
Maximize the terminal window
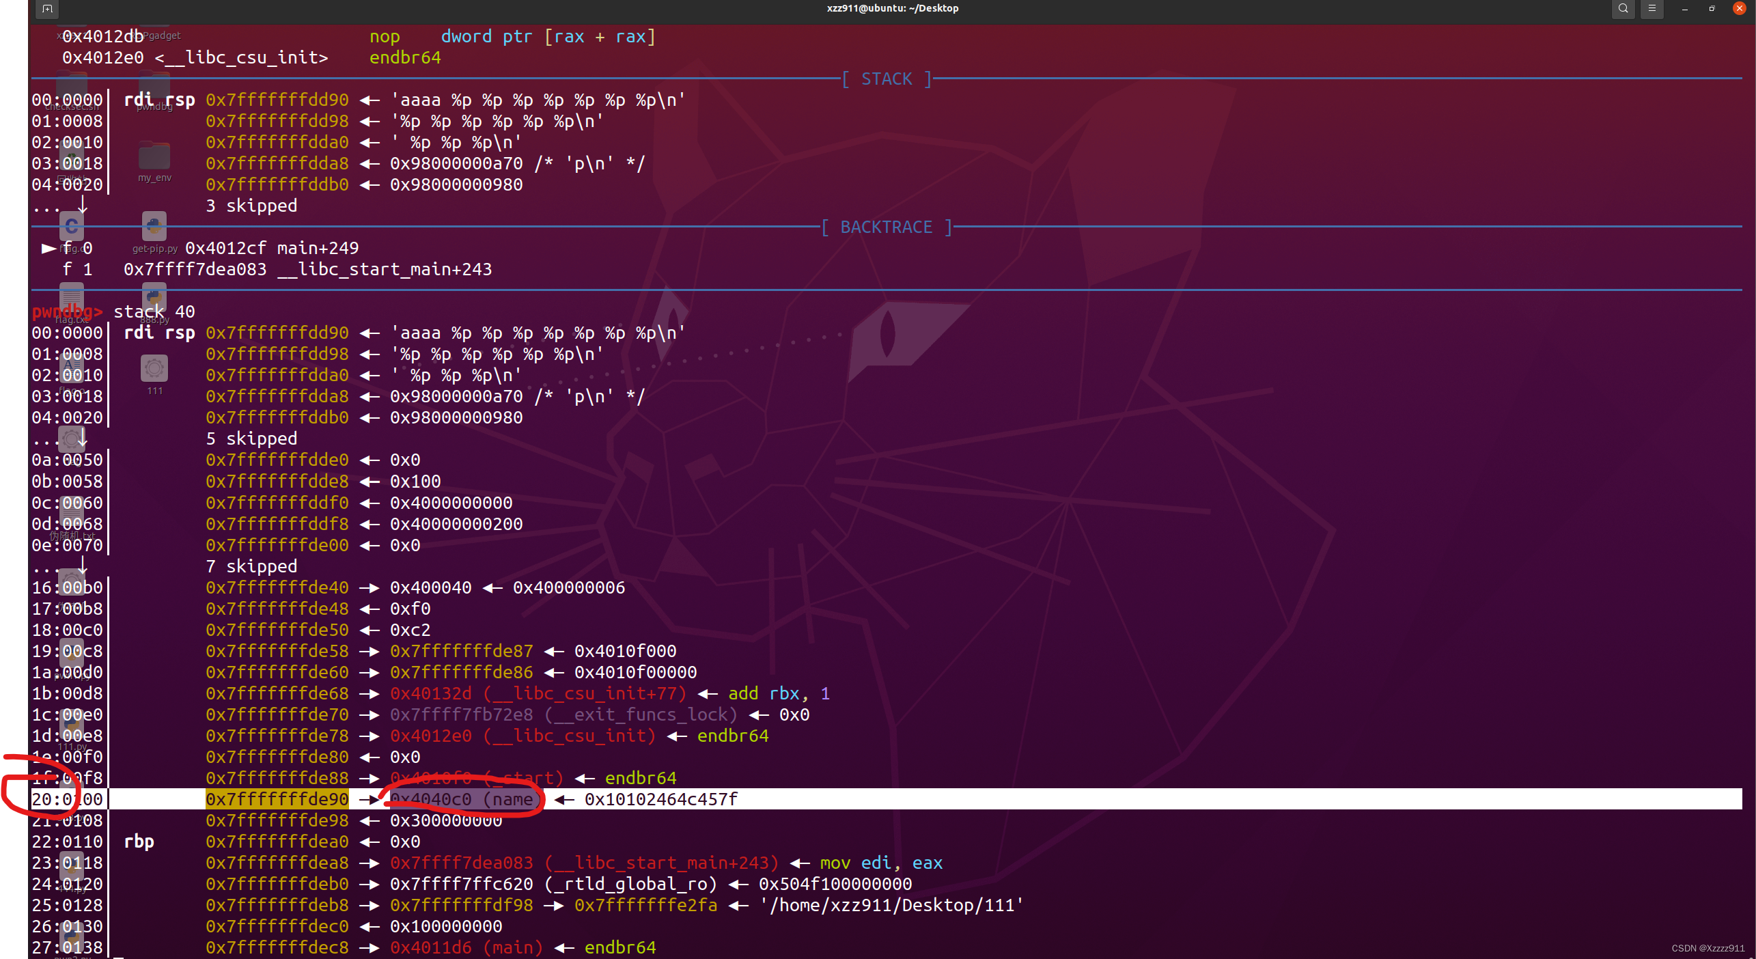tap(1712, 8)
